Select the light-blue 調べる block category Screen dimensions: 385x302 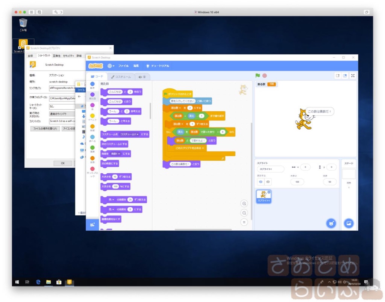tap(92, 137)
